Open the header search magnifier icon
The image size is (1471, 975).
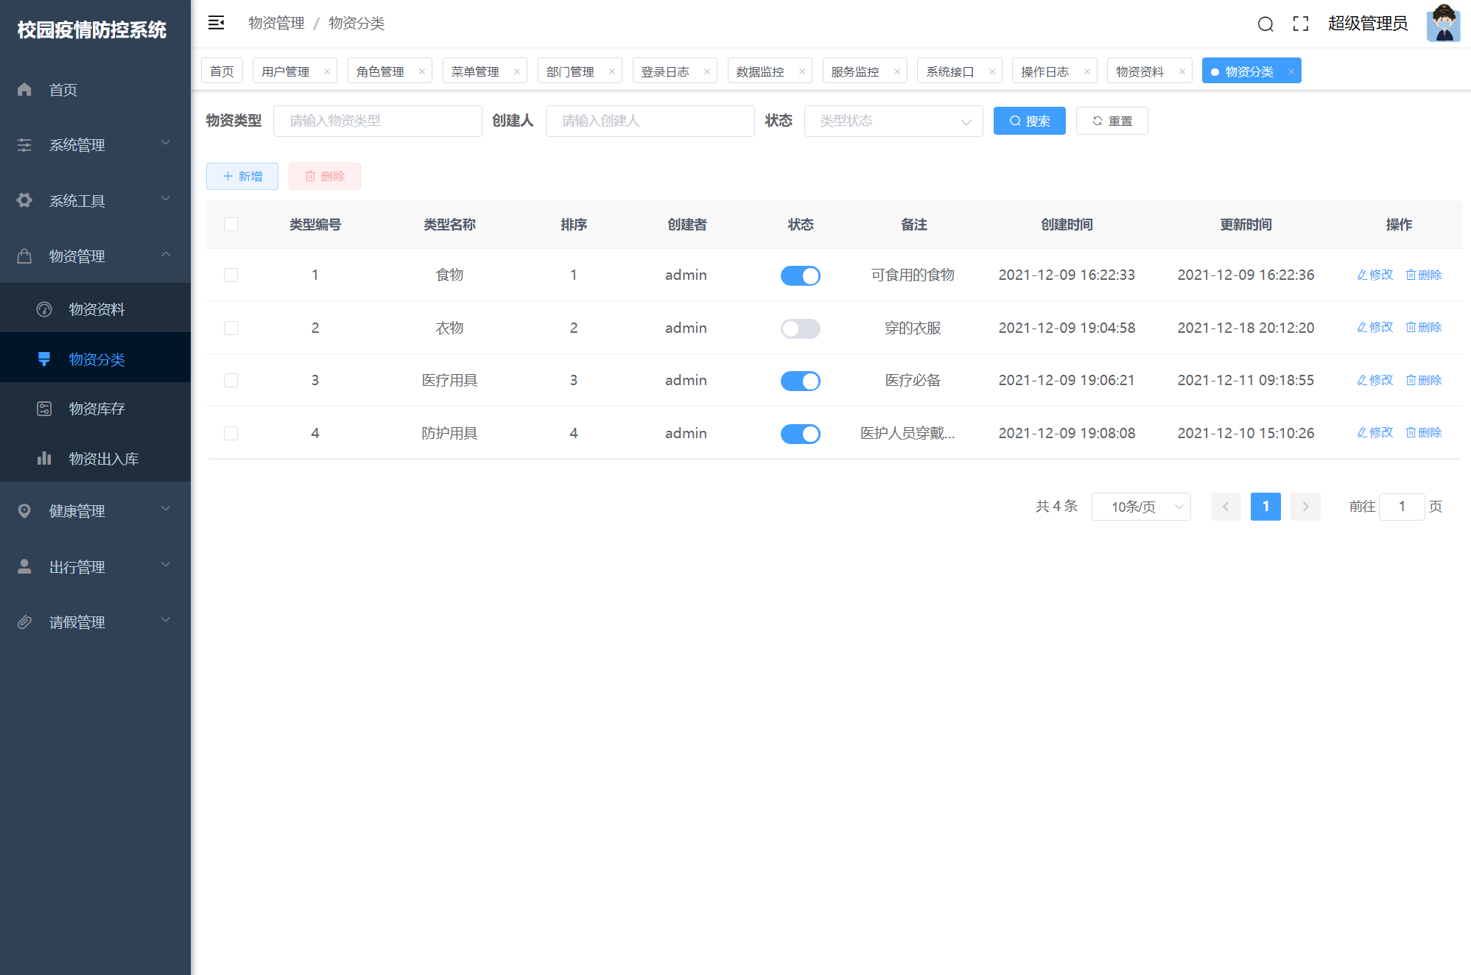pyautogui.click(x=1265, y=24)
